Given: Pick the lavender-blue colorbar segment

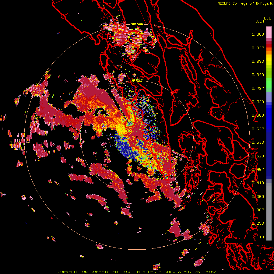Looking at the screenshot, I should (x=269, y=97).
